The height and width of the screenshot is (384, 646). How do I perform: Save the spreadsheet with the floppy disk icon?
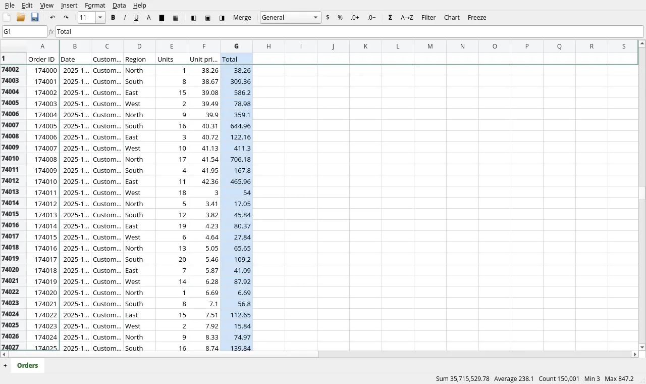(x=35, y=17)
